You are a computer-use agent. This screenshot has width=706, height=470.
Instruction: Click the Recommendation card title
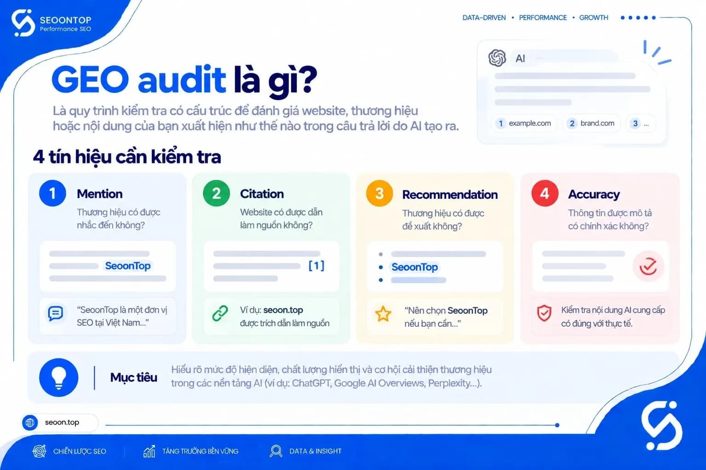450,195
